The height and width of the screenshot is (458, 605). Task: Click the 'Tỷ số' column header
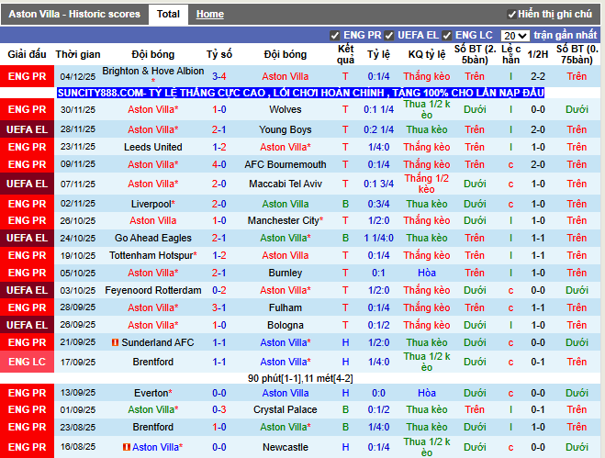[219, 54]
